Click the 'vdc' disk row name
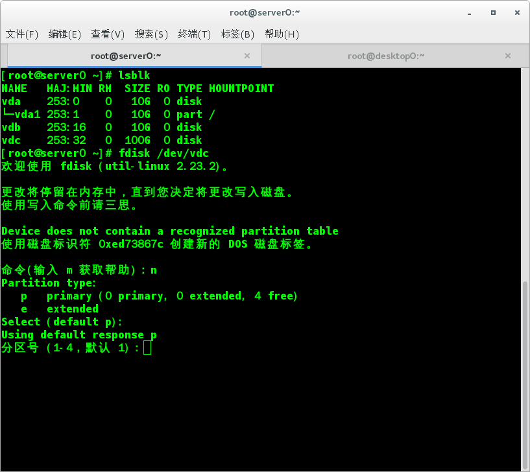 11,140
